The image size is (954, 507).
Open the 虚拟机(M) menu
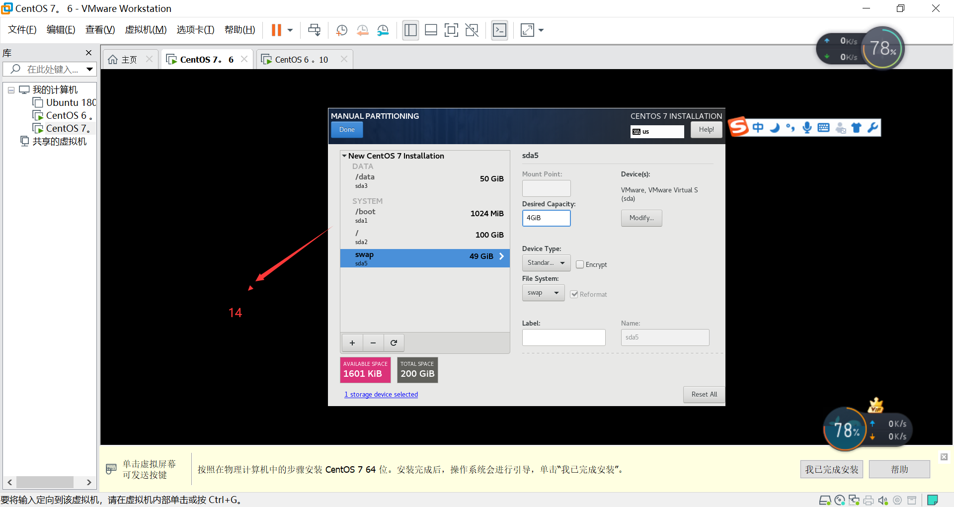click(x=146, y=30)
